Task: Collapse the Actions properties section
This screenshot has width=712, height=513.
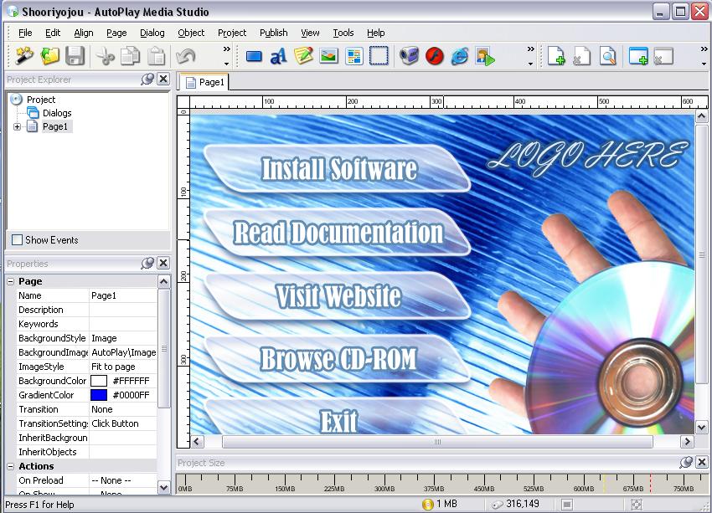Action: (11, 466)
